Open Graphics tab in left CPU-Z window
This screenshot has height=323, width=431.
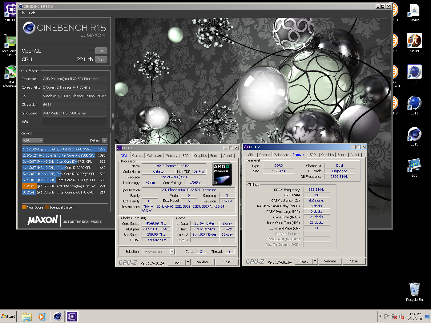coord(200,156)
